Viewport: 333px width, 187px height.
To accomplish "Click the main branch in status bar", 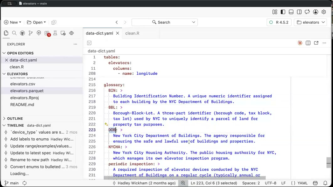I will [x=12, y=183].
